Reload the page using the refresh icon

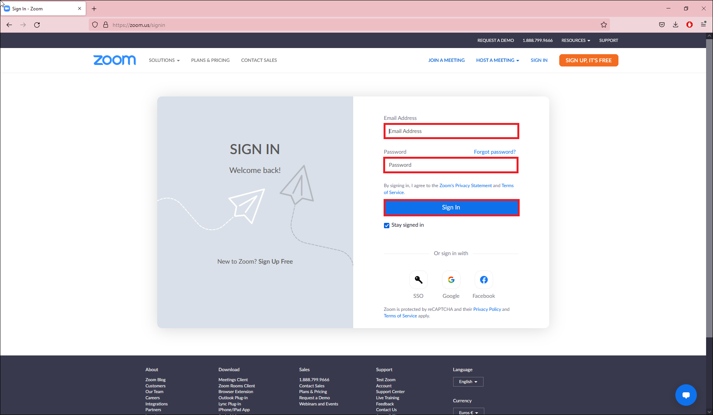[37, 25]
